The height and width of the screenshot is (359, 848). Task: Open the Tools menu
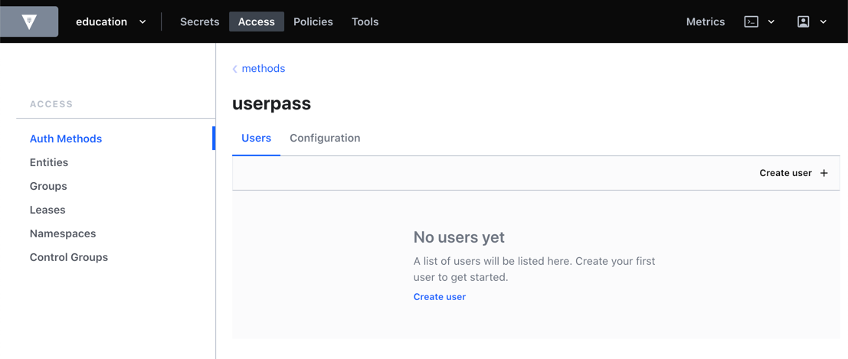point(365,21)
